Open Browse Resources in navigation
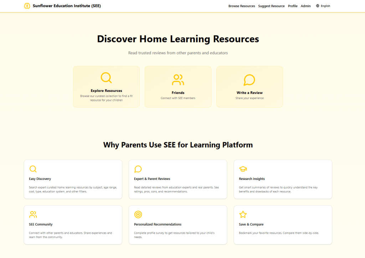The image size is (365, 258). pos(242,6)
